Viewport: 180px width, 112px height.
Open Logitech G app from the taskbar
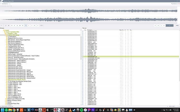100,110
